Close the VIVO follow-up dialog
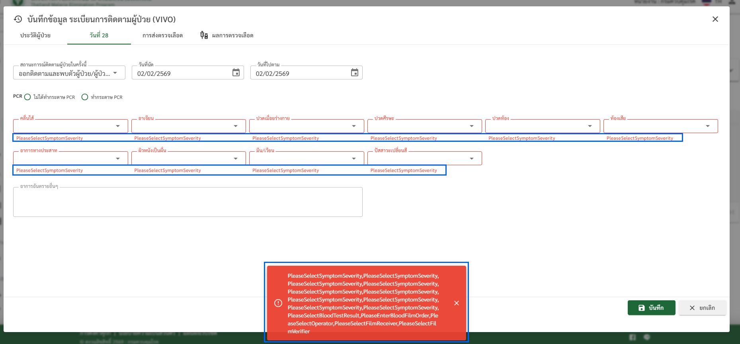 715,19
